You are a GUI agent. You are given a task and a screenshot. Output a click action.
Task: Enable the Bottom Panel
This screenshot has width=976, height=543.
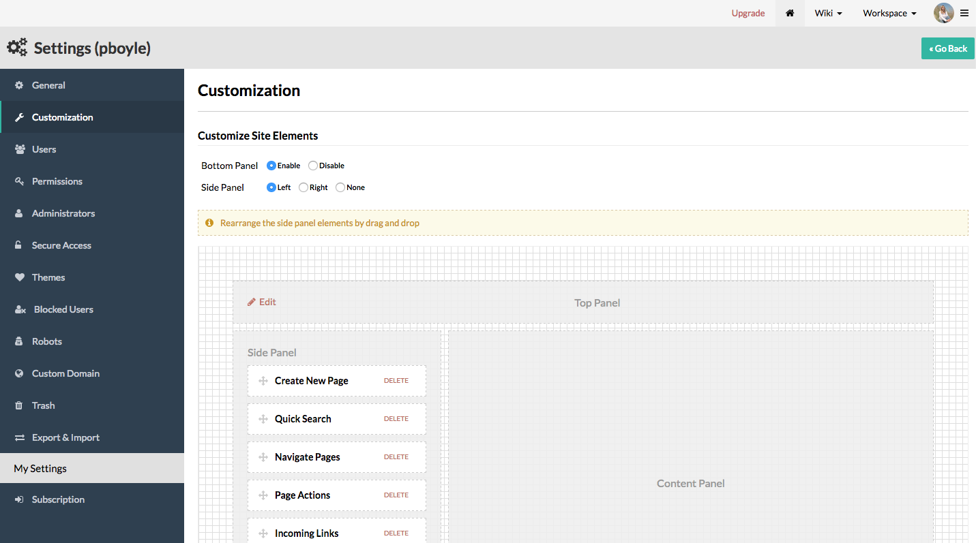[x=271, y=166]
